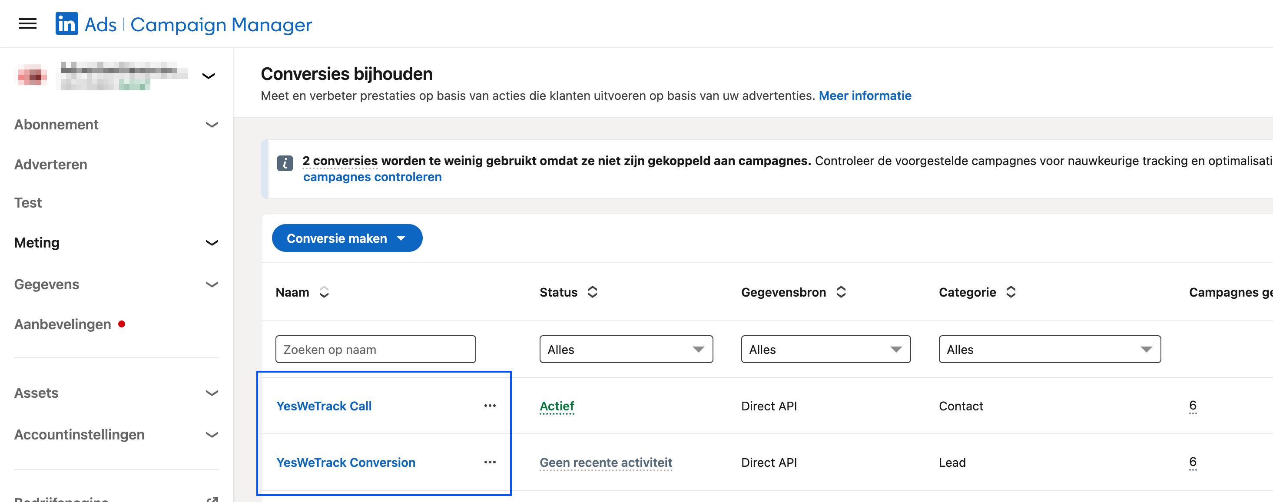The width and height of the screenshot is (1273, 502).
Task: Open Aanbevelingen from the sidebar
Action: click(x=62, y=324)
